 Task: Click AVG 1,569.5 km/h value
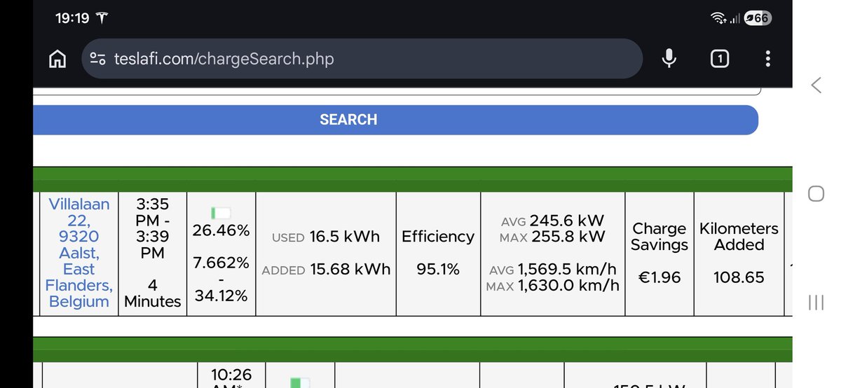tap(552, 270)
